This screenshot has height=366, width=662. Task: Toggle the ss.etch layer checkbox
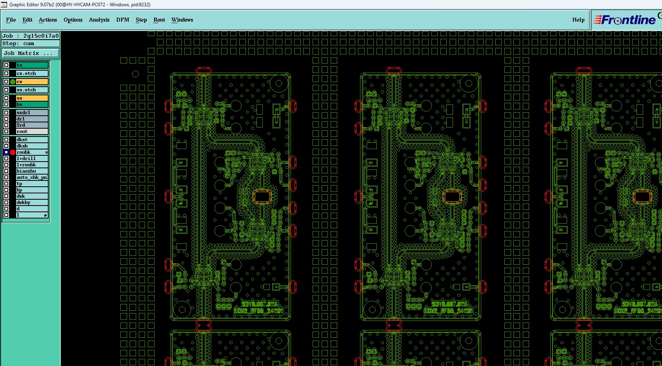tap(6, 90)
